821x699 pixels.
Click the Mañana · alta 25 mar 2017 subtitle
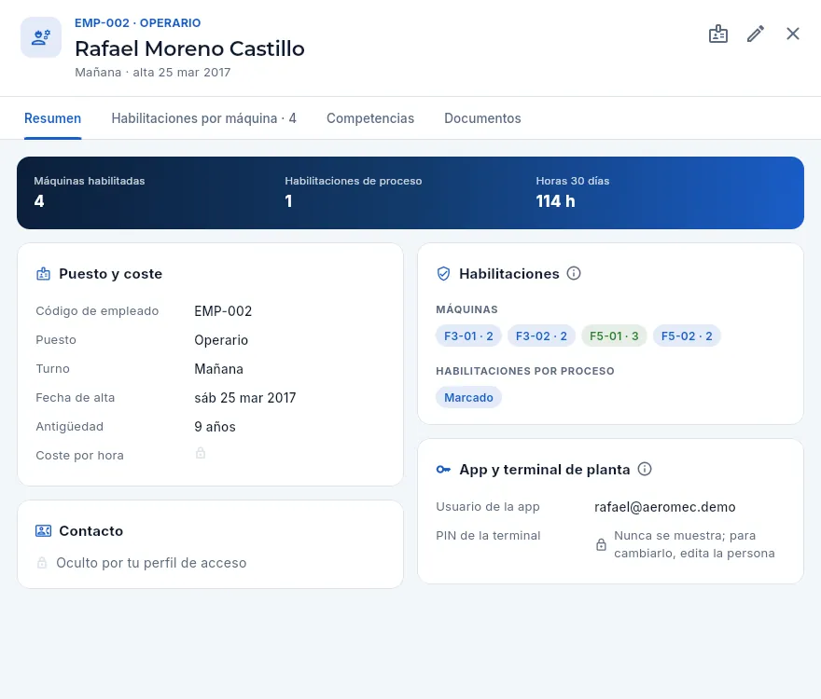tap(152, 72)
